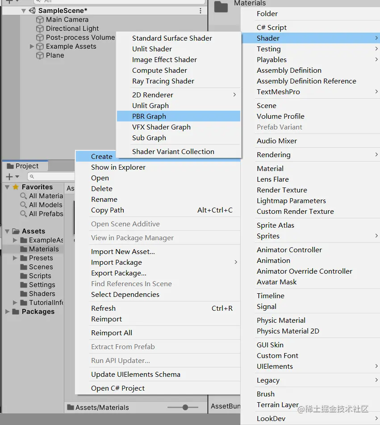Click the folder icon in Assets/Materials breadcrumb
Image resolution: width=380 pixels, height=425 pixels.
pyautogui.click(x=71, y=407)
